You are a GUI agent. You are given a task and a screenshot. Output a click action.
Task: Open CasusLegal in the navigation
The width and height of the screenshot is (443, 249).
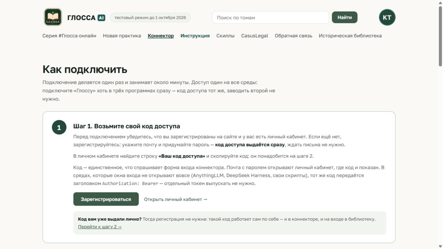coord(255,36)
